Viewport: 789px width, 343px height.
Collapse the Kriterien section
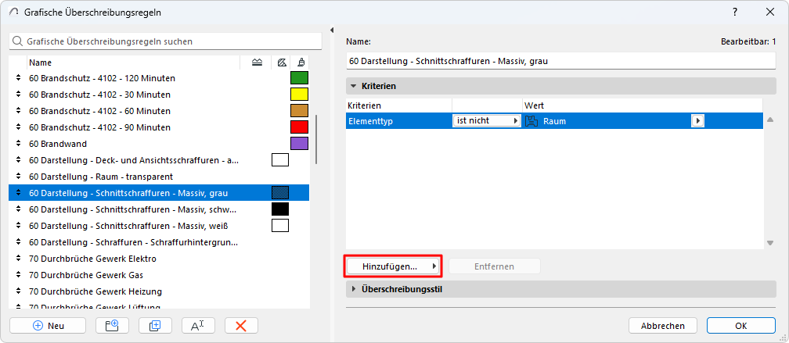tap(354, 87)
